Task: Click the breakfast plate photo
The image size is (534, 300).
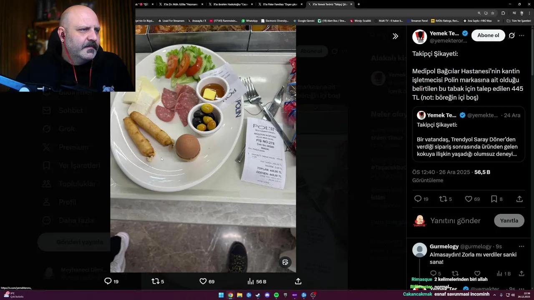Action: click(203, 149)
